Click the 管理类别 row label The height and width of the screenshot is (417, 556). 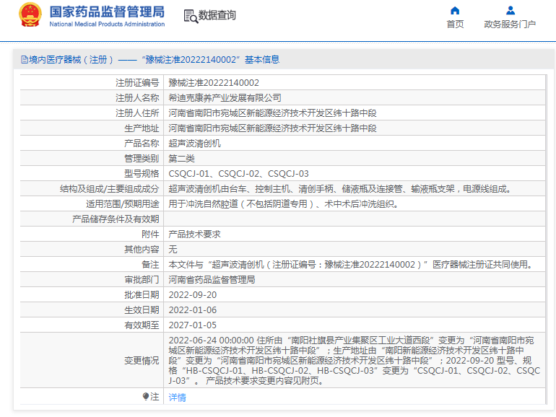tap(142, 159)
